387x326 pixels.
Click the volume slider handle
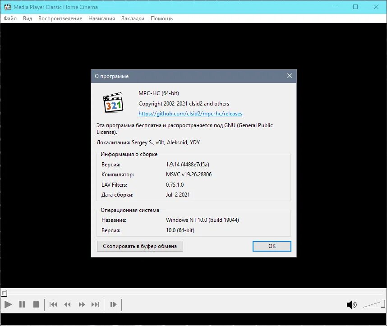[x=383, y=303]
